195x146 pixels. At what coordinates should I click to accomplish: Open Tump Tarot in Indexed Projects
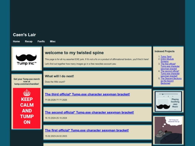[x=166, y=57]
